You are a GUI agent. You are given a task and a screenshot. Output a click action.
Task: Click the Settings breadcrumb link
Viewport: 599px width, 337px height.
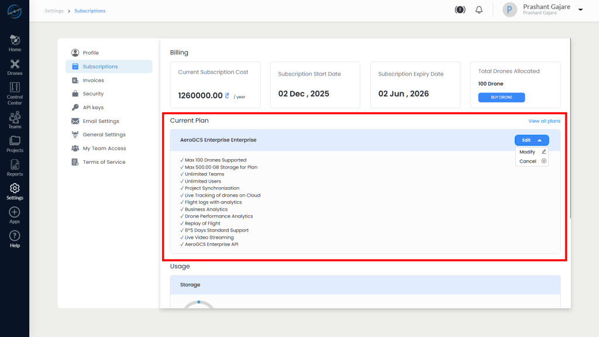54,11
